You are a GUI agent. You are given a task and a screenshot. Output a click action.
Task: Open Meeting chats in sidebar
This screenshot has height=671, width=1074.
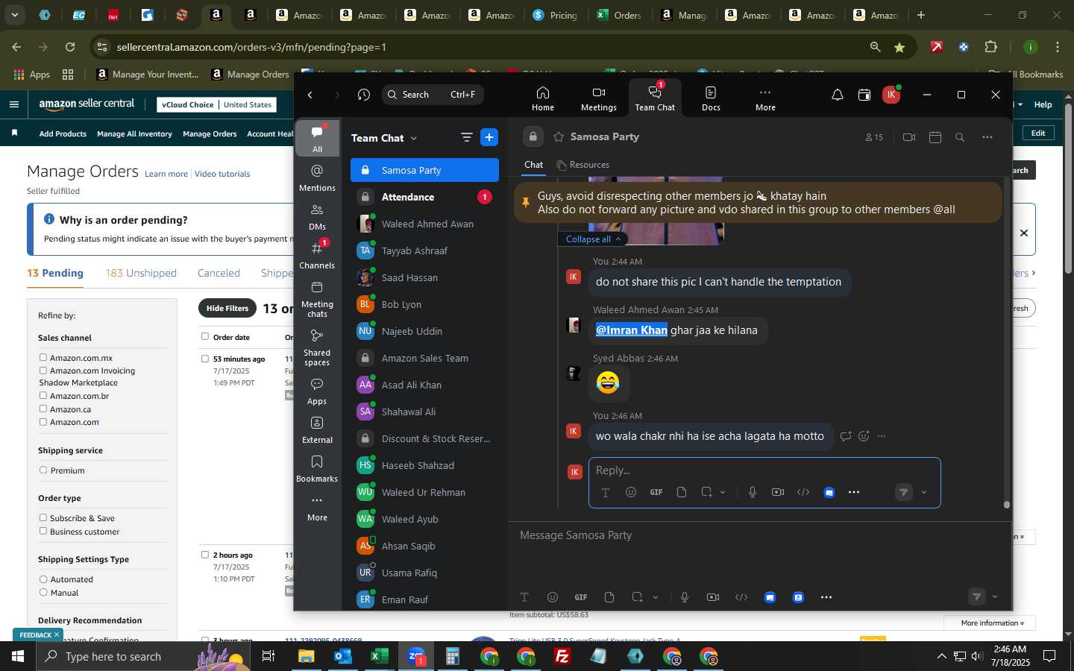coord(317,298)
